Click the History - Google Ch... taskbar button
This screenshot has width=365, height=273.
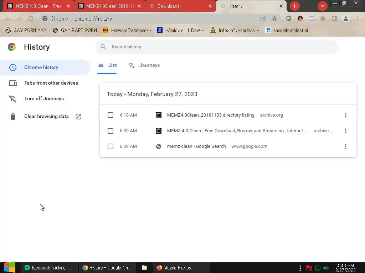tap(107, 268)
